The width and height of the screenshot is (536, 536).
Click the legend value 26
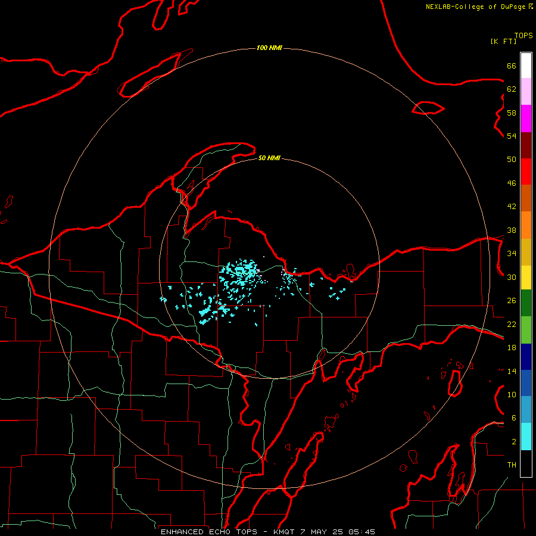click(x=512, y=301)
